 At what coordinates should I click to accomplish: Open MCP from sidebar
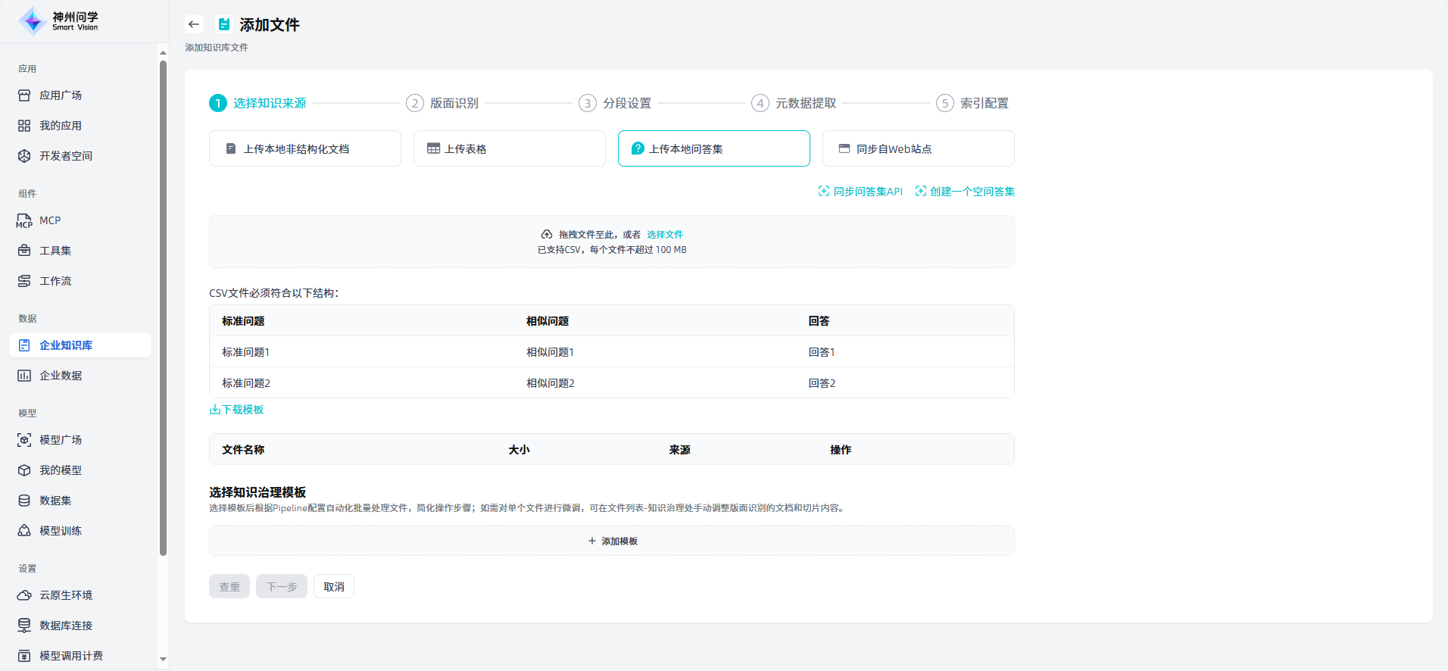point(50,220)
